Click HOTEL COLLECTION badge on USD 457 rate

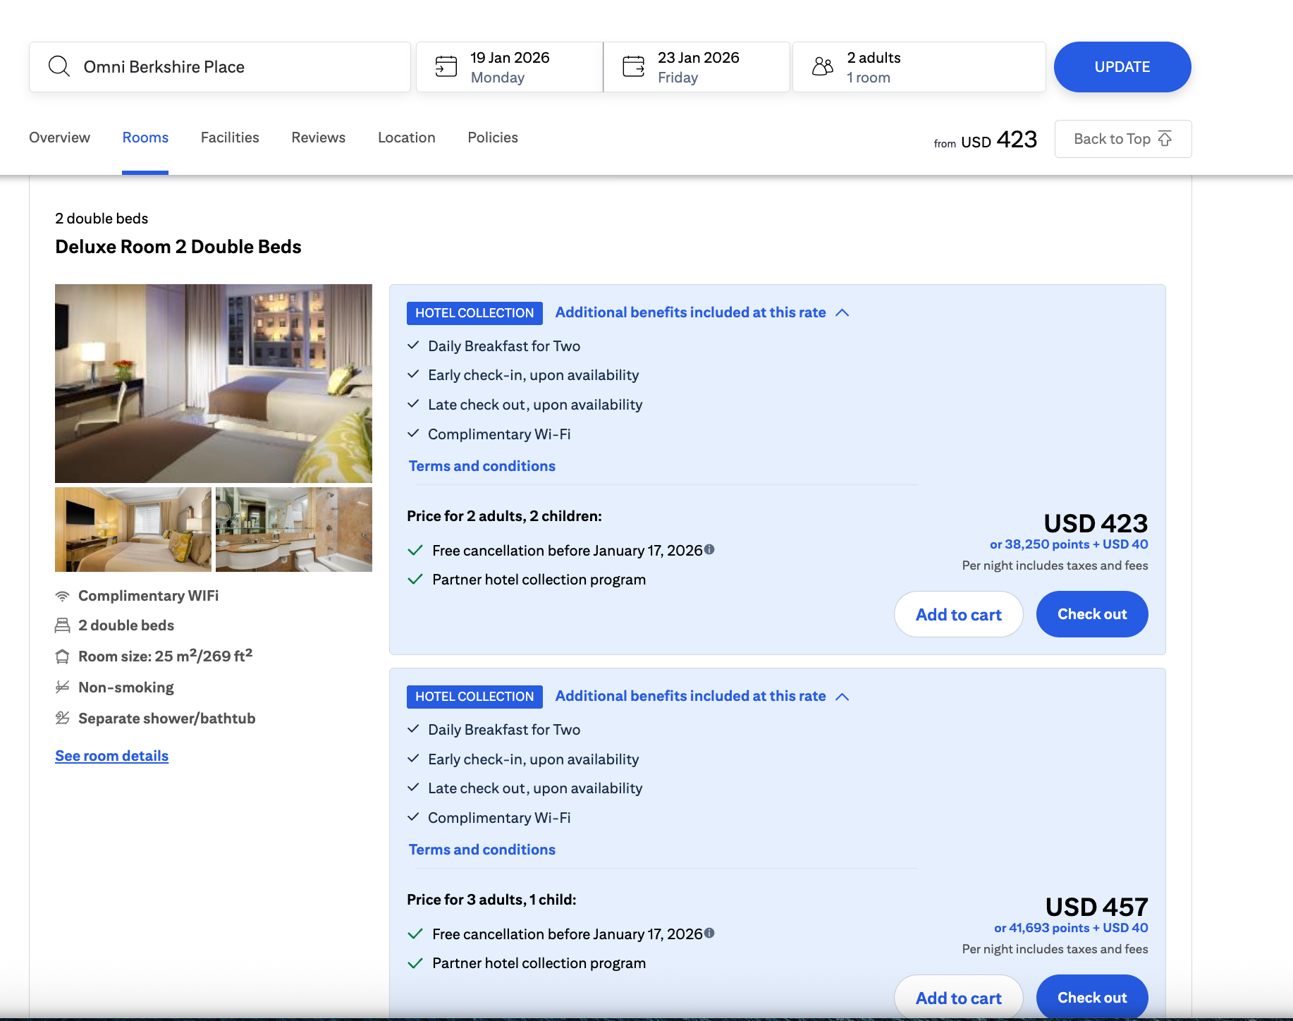(474, 697)
